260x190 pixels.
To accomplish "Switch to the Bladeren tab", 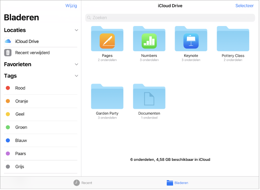I will click(x=177, y=183).
